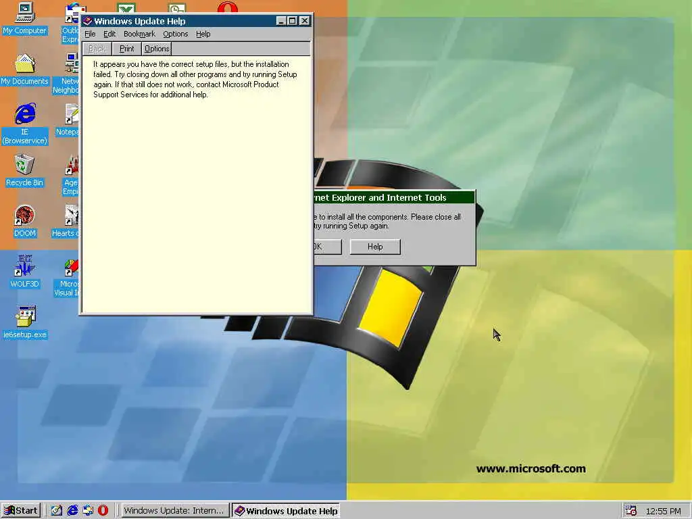
Task: Select the Recycle Bin icon
Action: (x=25, y=171)
